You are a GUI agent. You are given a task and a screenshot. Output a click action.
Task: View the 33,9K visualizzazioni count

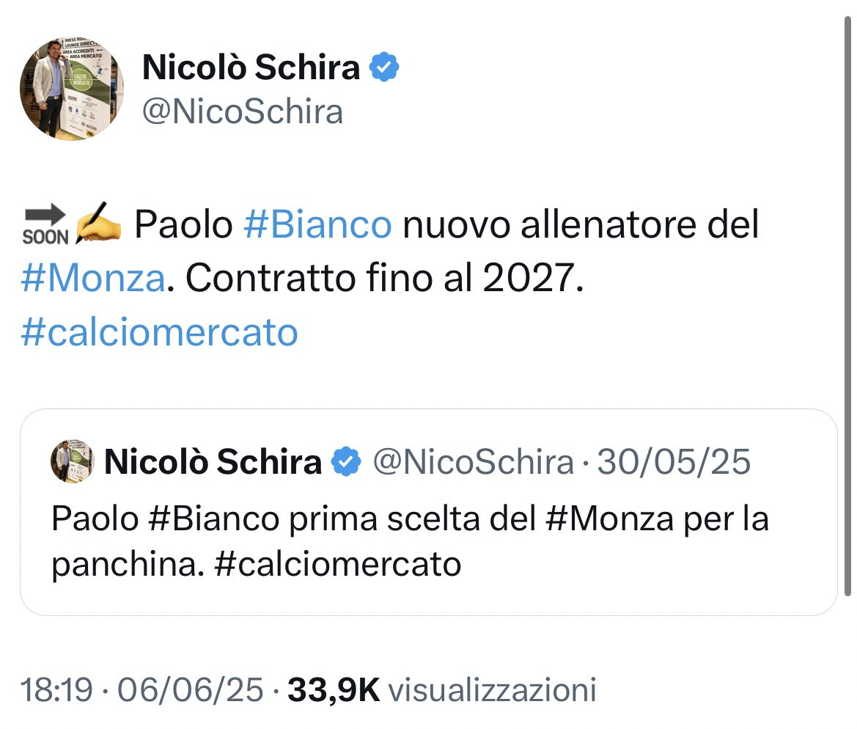[x=442, y=689]
